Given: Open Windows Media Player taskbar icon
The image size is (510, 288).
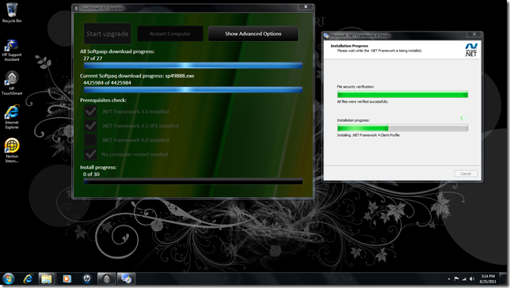Looking at the screenshot, I should 67,279.
